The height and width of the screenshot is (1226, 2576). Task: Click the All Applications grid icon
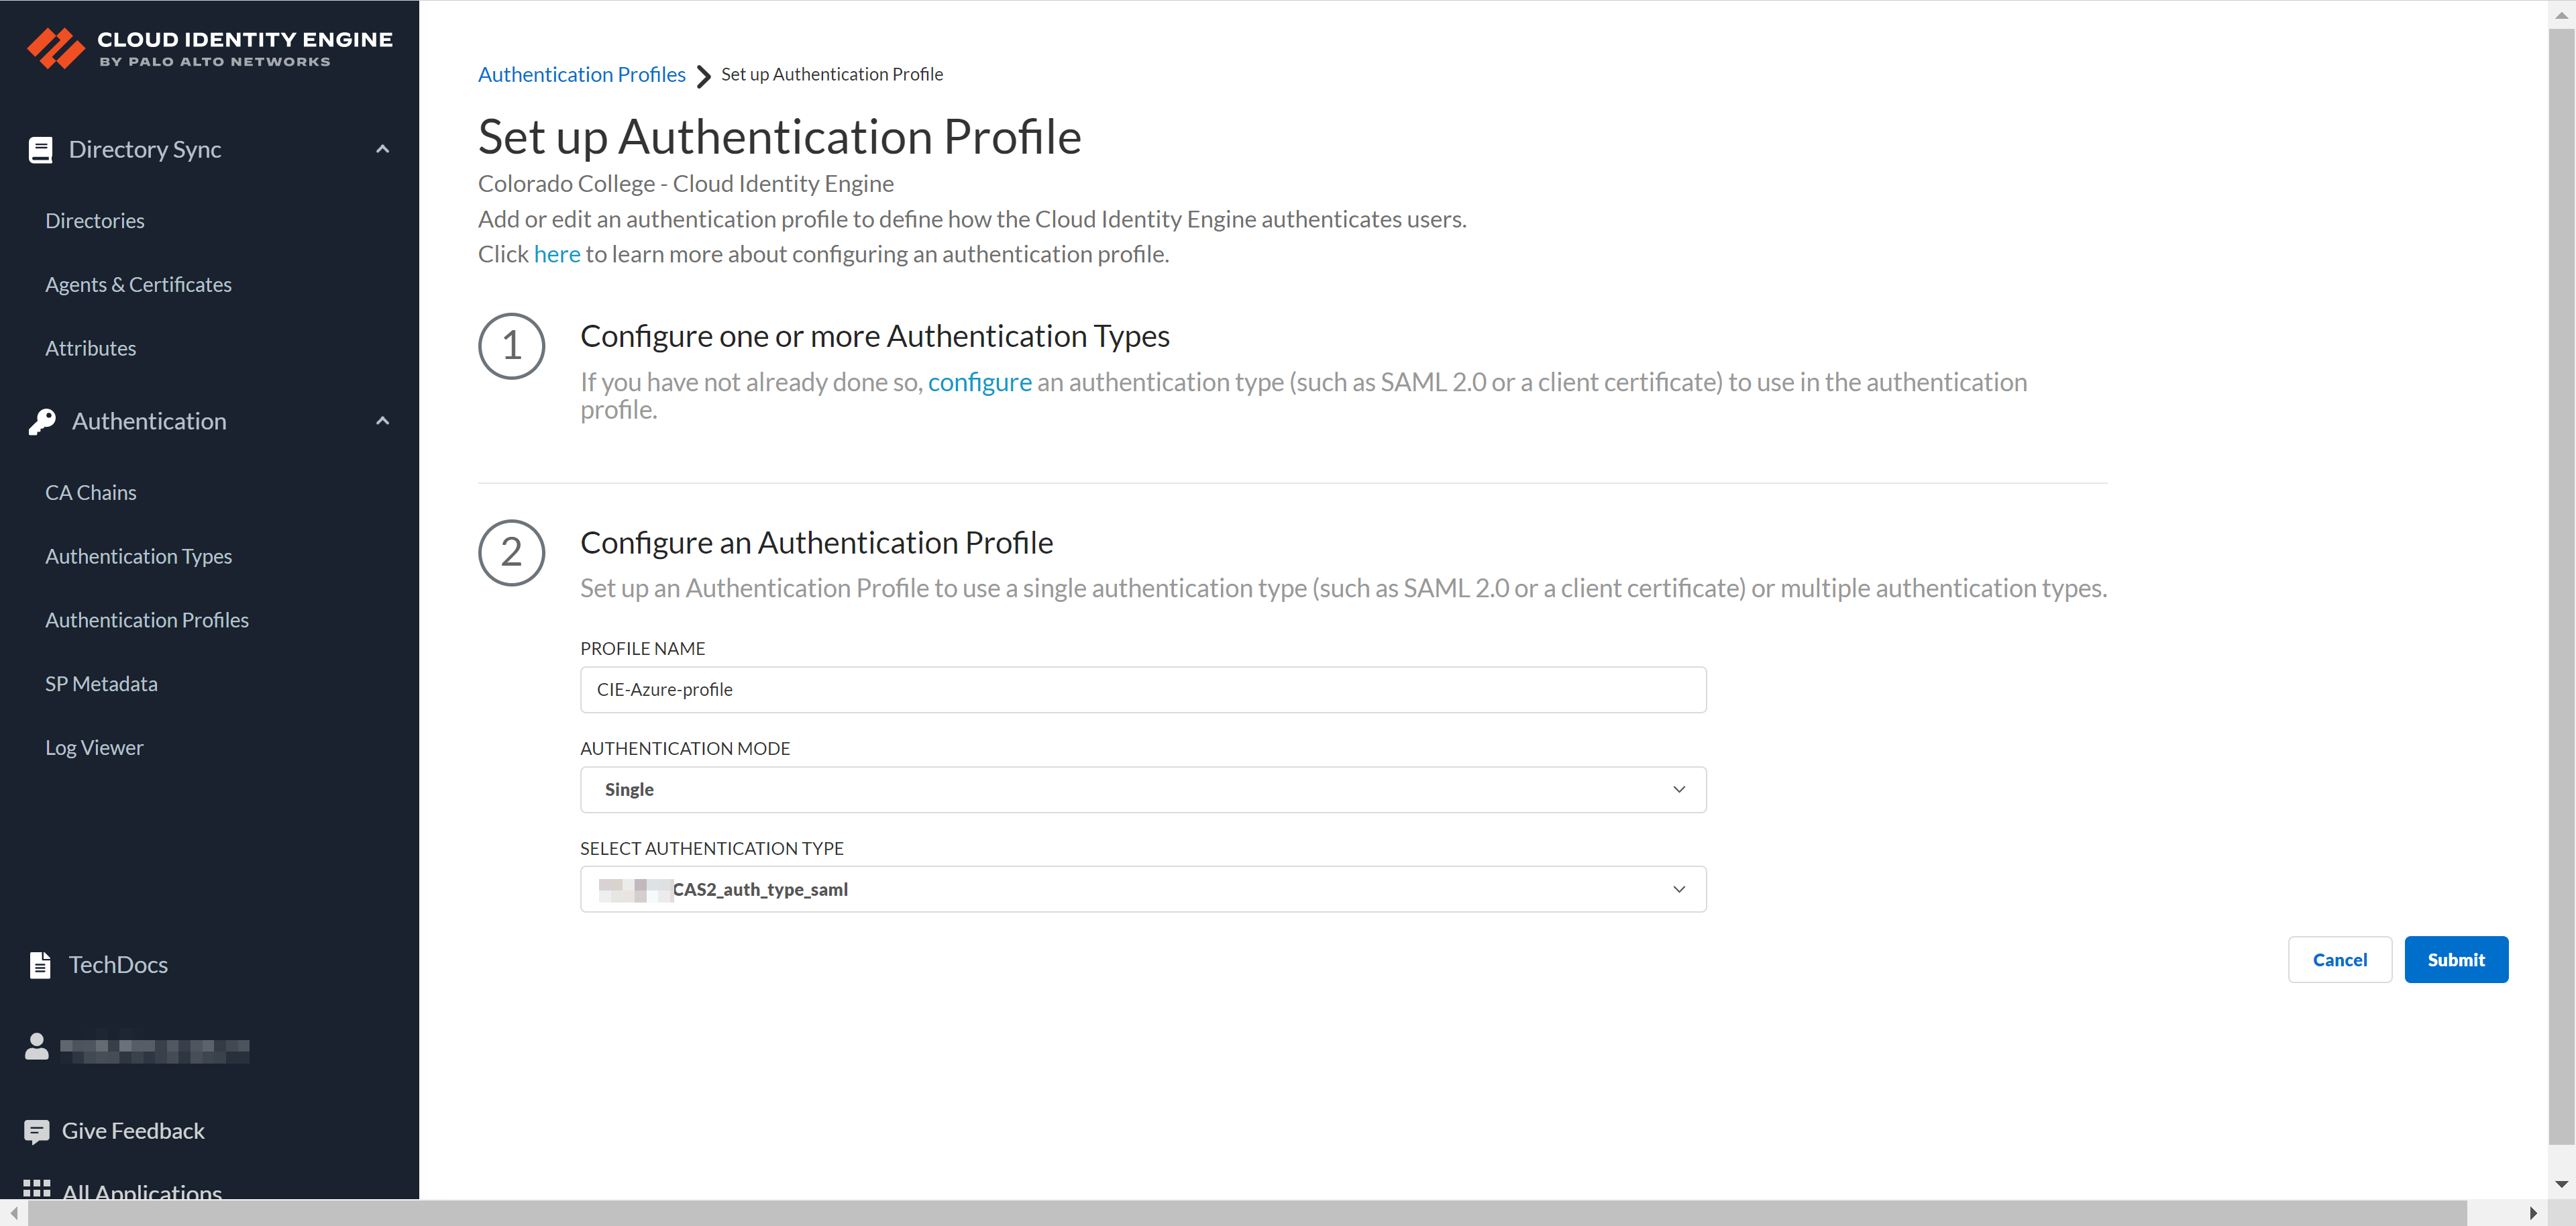click(x=37, y=1189)
